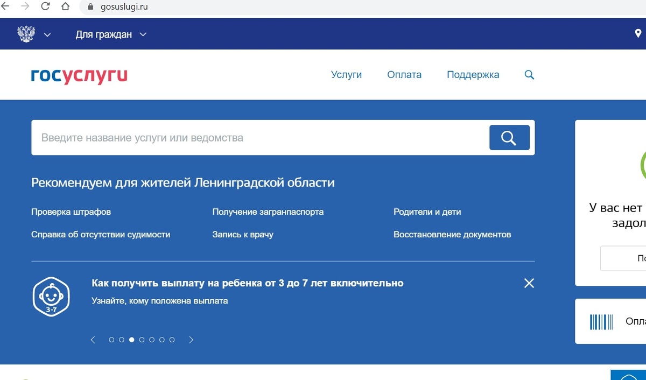The width and height of the screenshot is (646, 380).
Task: Go to previous banner slide arrow
Action: tap(93, 340)
